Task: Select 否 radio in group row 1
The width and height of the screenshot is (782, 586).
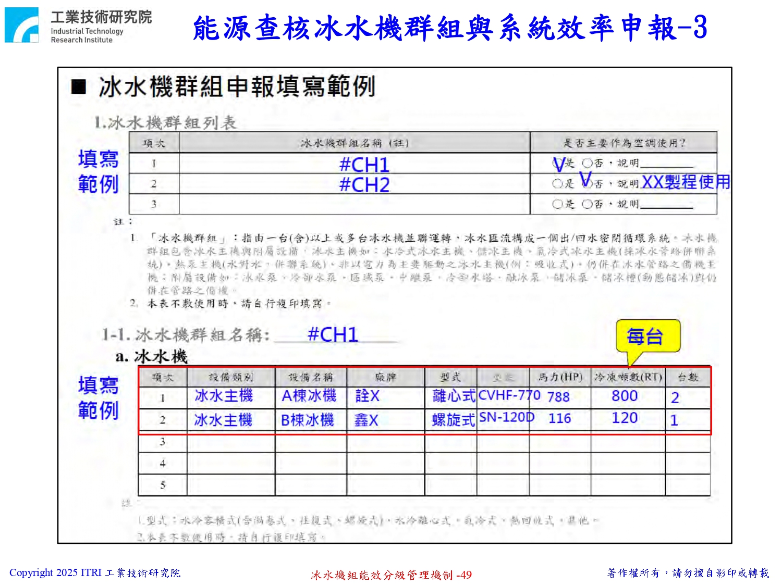Action: coord(587,163)
